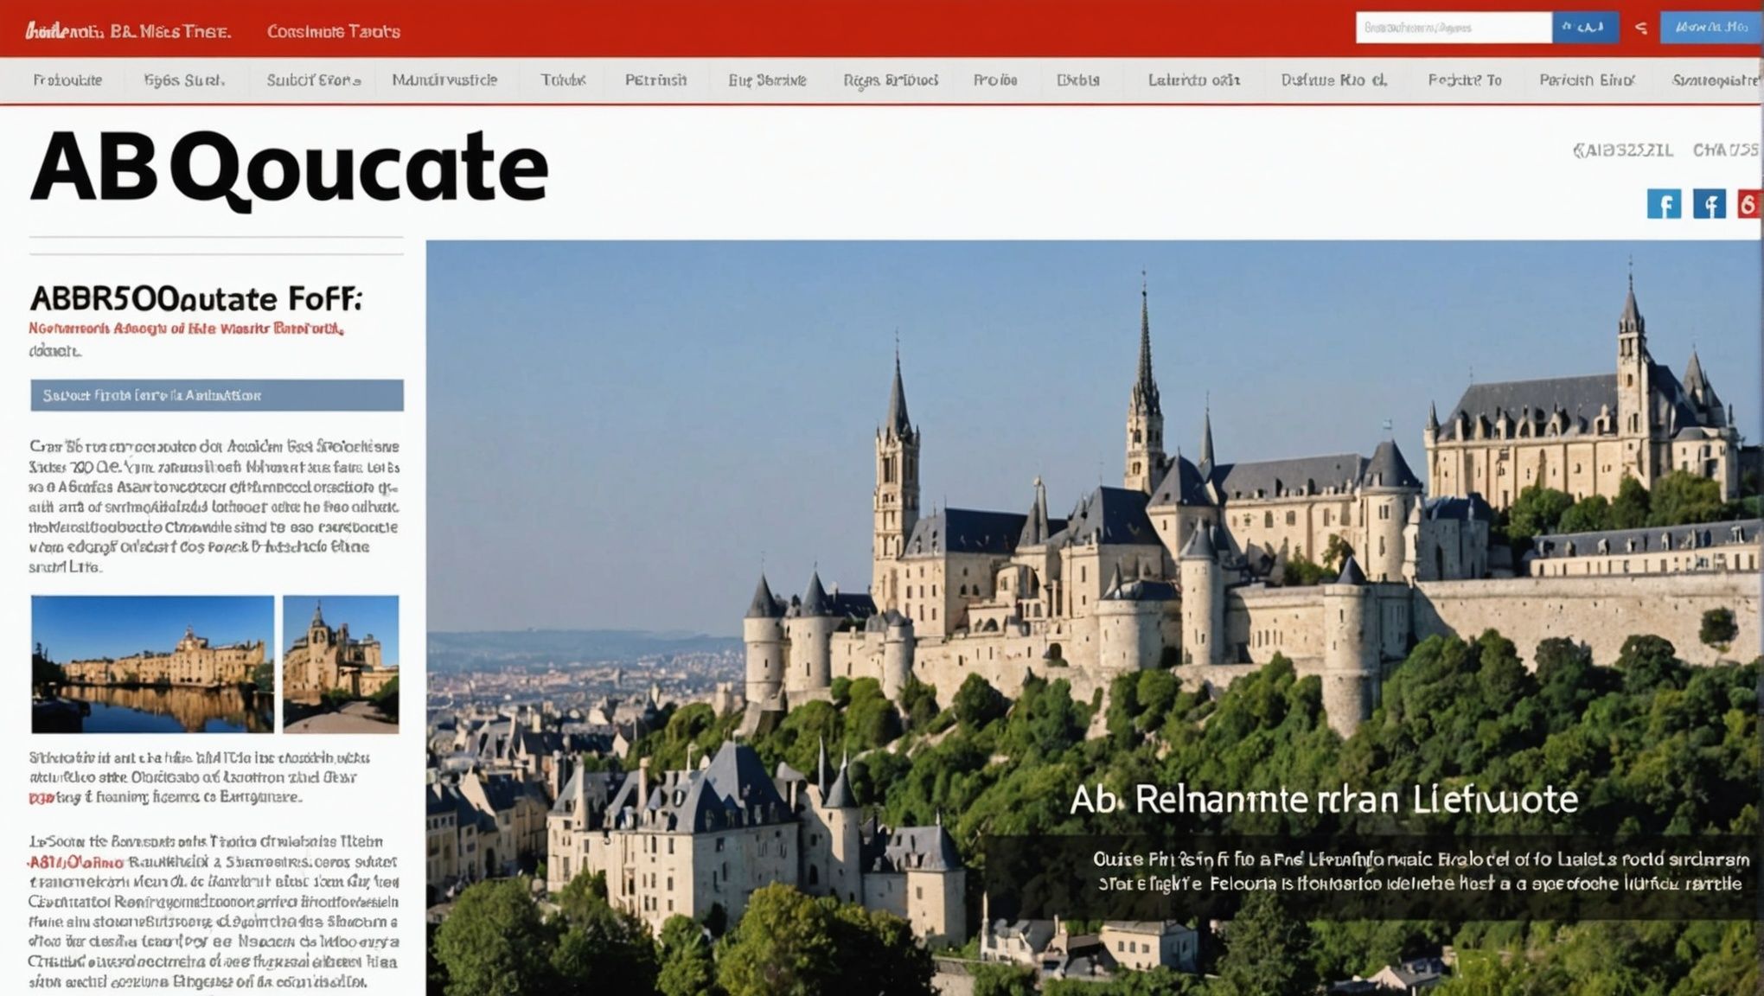This screenshot has height=996, width=1764.
Task: Open the river reflection thumbnail photo
Action: click(x=153, y=664)
